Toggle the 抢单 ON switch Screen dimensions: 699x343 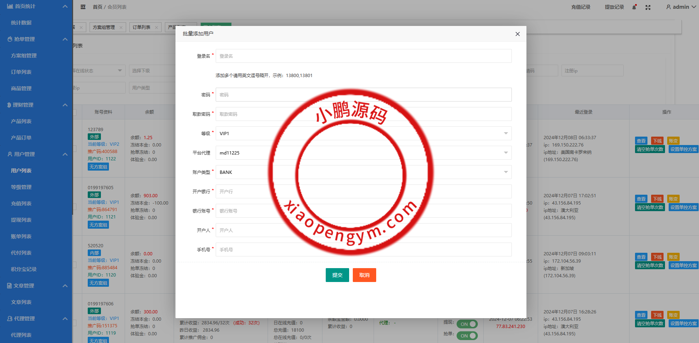click(467, 336)
